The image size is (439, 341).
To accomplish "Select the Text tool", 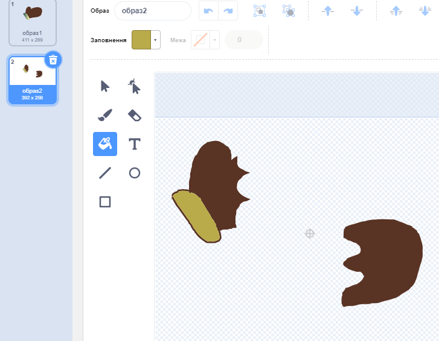I will point(134,144).
